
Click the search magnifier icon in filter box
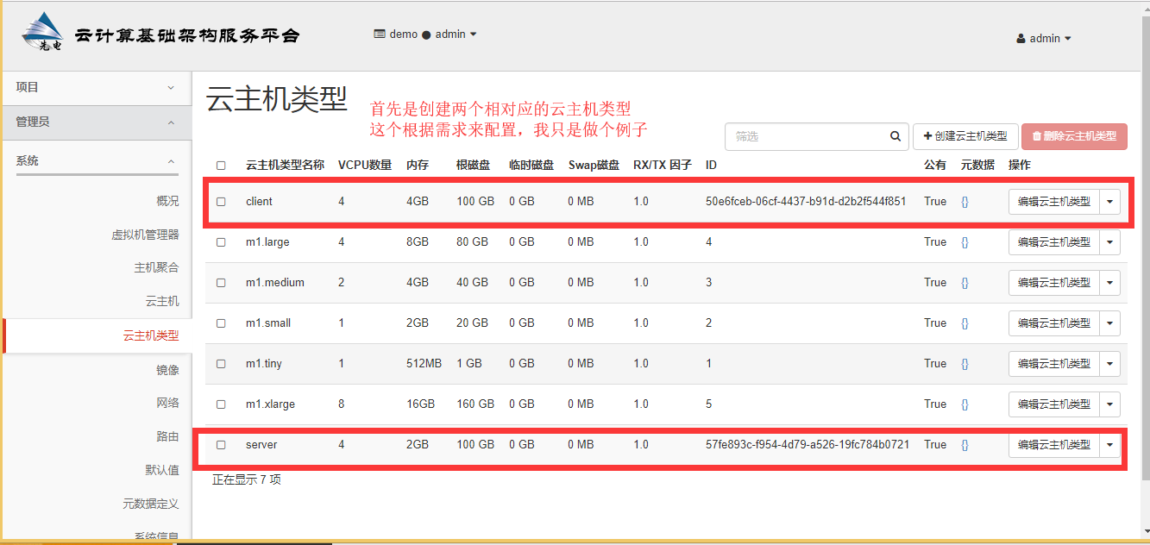(895, 136)
